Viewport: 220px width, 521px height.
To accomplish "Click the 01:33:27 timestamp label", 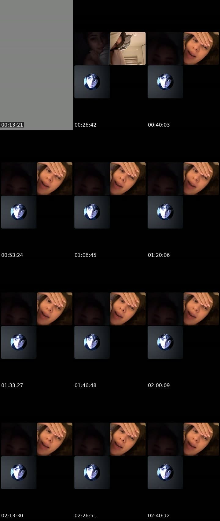I will click(x=12, y=385).
